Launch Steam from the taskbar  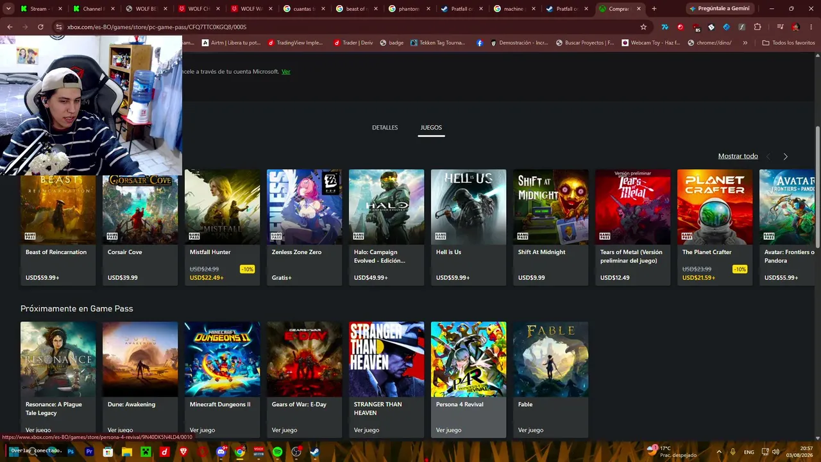tap(315, 452)
